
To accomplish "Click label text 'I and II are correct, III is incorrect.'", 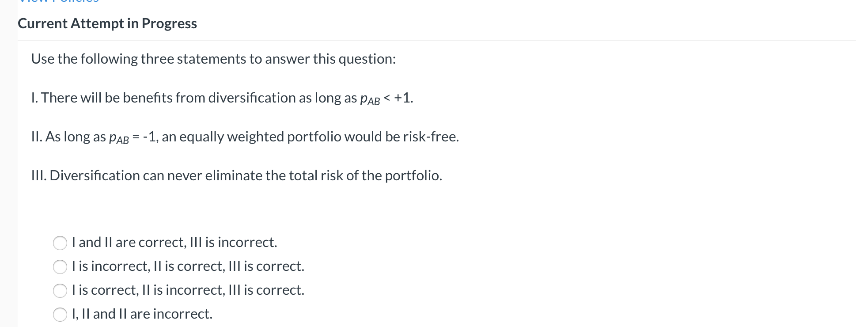I will coord(174,242).
